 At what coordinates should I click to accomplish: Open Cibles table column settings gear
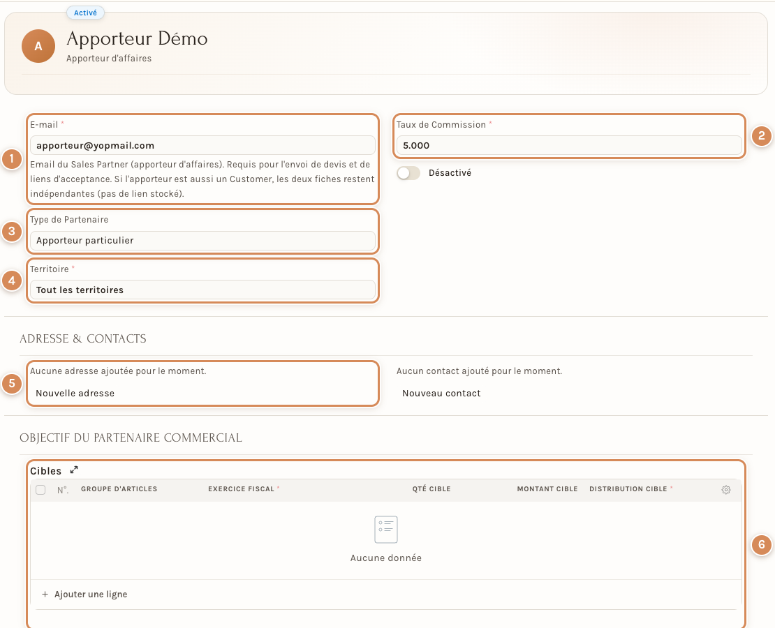[x=725, y=490]
